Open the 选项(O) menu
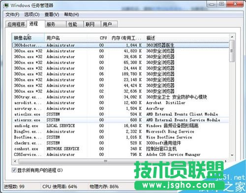Image resolution: width=246 pixels, height=193 pixels. point(32,15)
